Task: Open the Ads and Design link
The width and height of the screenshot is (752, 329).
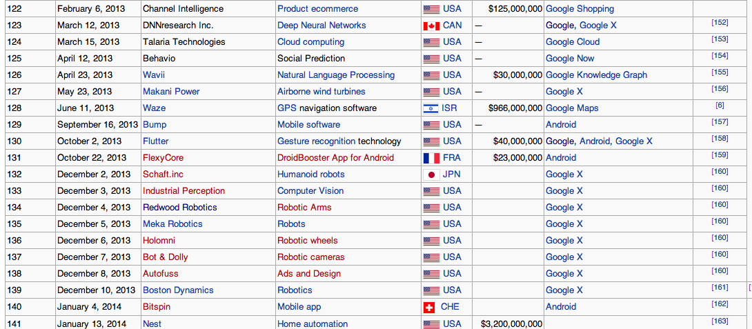Action: coord(309,273)
